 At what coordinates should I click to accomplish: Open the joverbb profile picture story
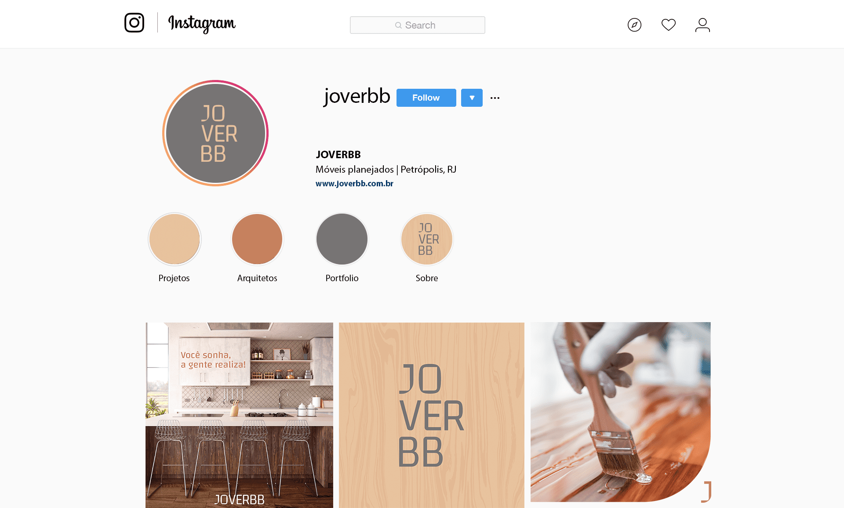click(215, 133)
